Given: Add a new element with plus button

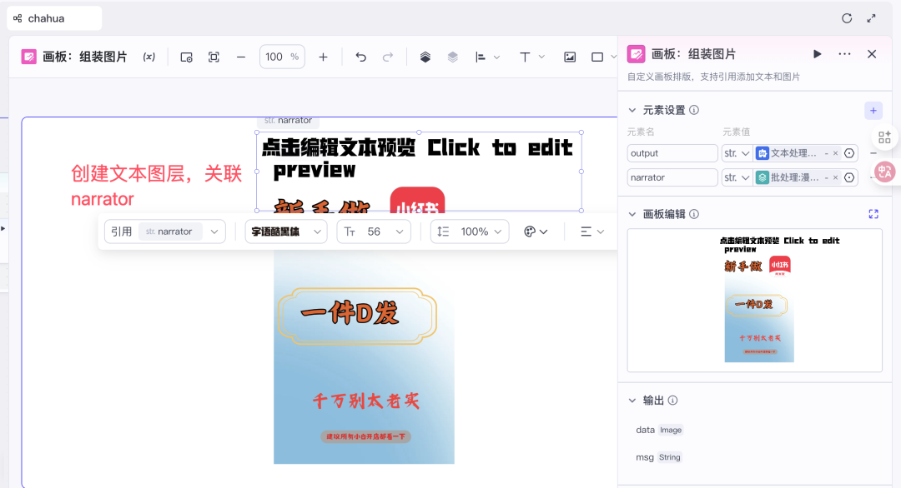Looking at the screenshot, I should [x=873, y=110].
